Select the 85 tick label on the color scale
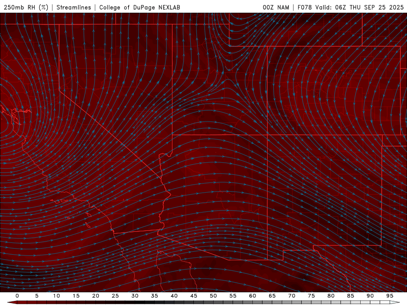The height and width of the screenshot is (305, 407). point(351,296)
